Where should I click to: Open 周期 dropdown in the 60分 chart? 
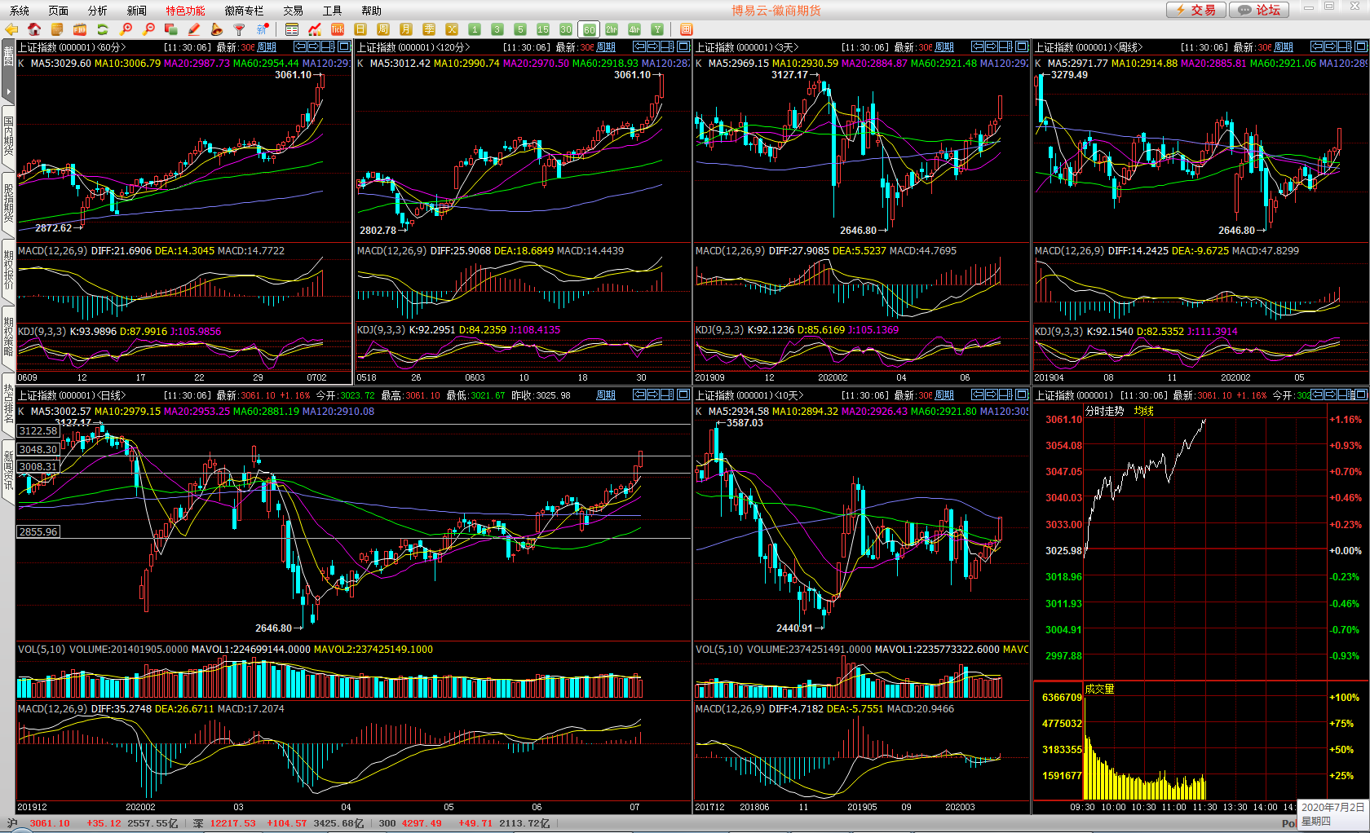click(x=267, y=47)
